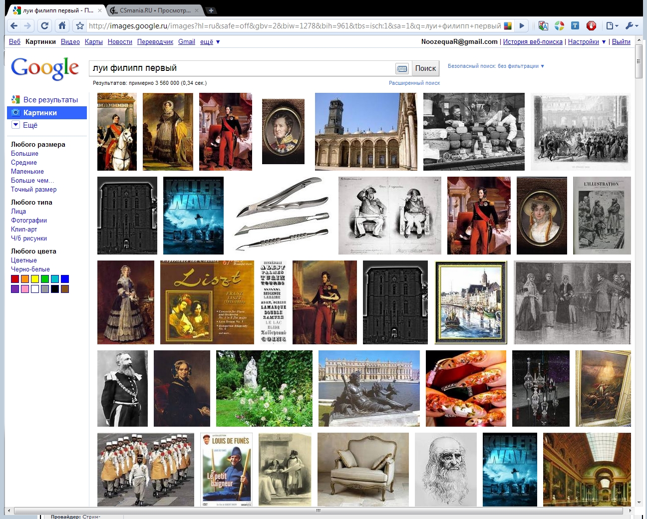Viewport: 647px width, 519px height.
Task: Click the browser Forward arrow
Action: click(27, 26)
